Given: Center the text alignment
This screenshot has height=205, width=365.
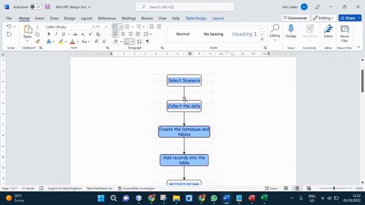Looking at the screenshot, I should point(123,34).
